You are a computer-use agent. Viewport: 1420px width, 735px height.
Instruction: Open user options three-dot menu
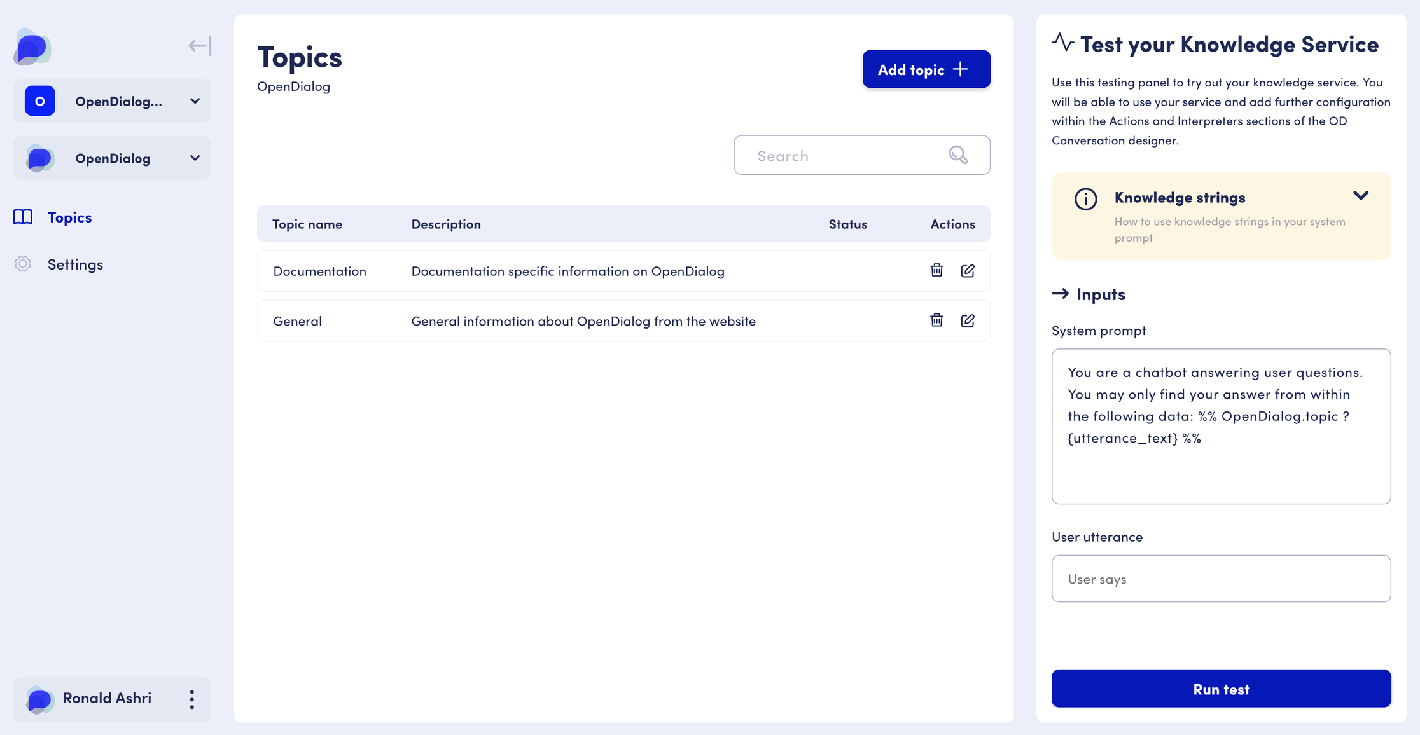pos(191,699)
